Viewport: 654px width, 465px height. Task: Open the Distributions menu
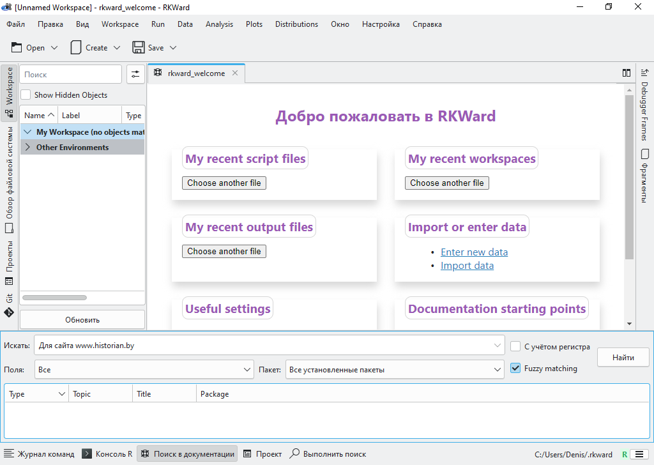tap(296, 24)
